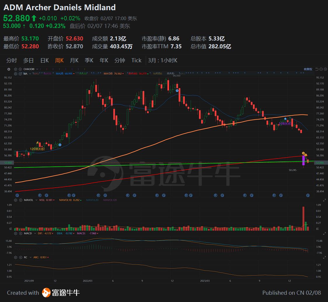Switch to the Tick chart tab
The image size is (328, 302).
136,60
